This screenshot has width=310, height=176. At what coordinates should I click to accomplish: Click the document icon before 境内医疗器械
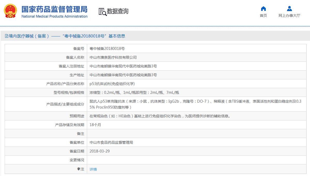click(6, 36)
